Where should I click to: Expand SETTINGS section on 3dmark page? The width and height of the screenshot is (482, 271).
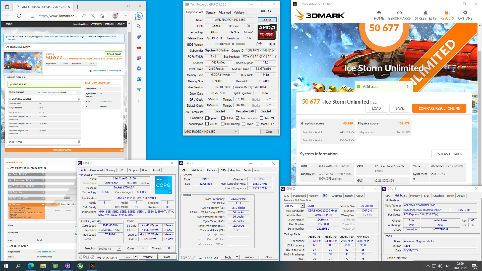79,142
